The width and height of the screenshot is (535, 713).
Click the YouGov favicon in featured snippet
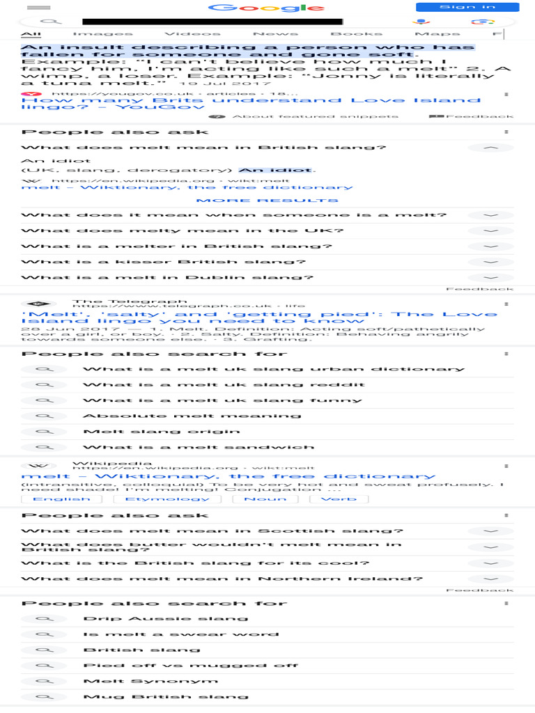point(31,94)
